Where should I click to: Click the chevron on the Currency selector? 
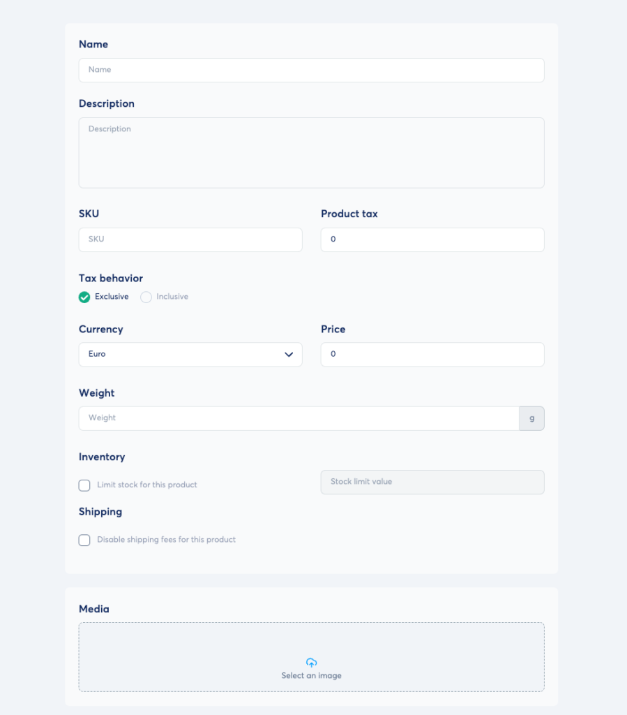point(289,355)
